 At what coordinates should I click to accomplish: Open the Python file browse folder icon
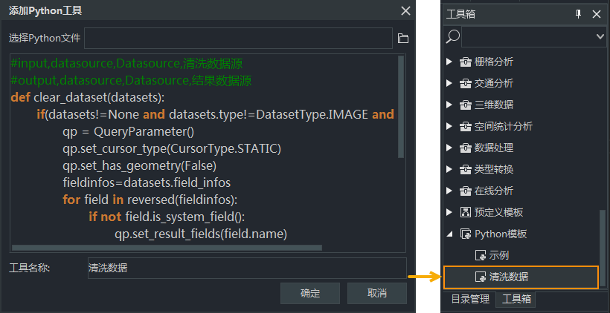pyautogui.click(x=403, y=38)
